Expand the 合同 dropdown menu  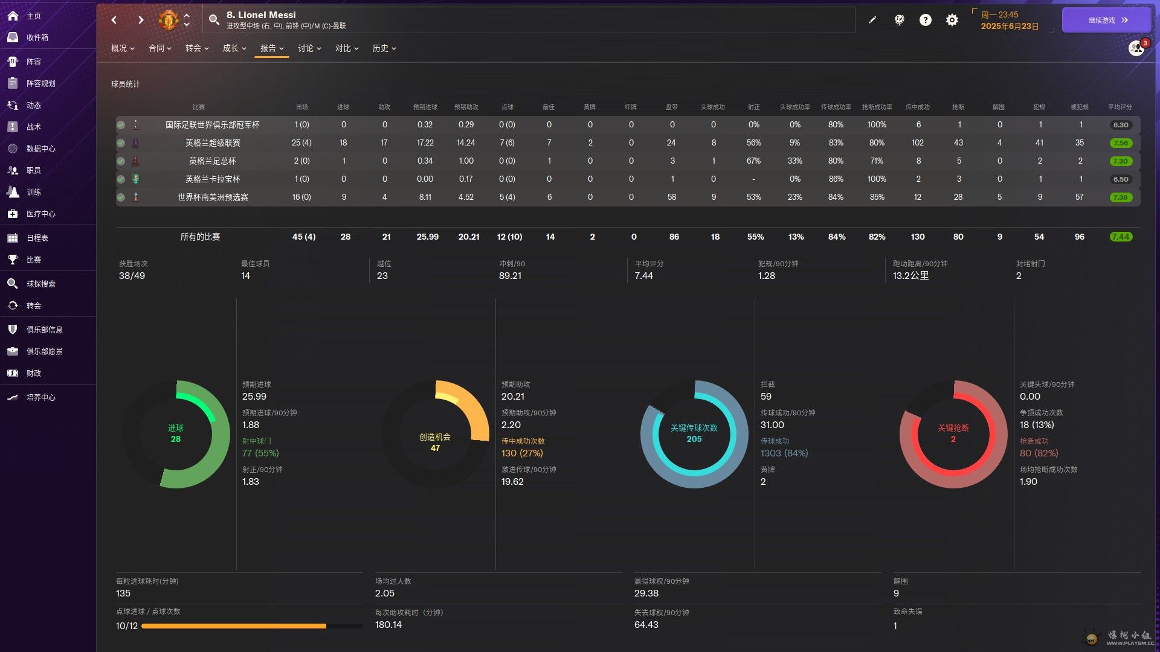click(x=160, y=48)
